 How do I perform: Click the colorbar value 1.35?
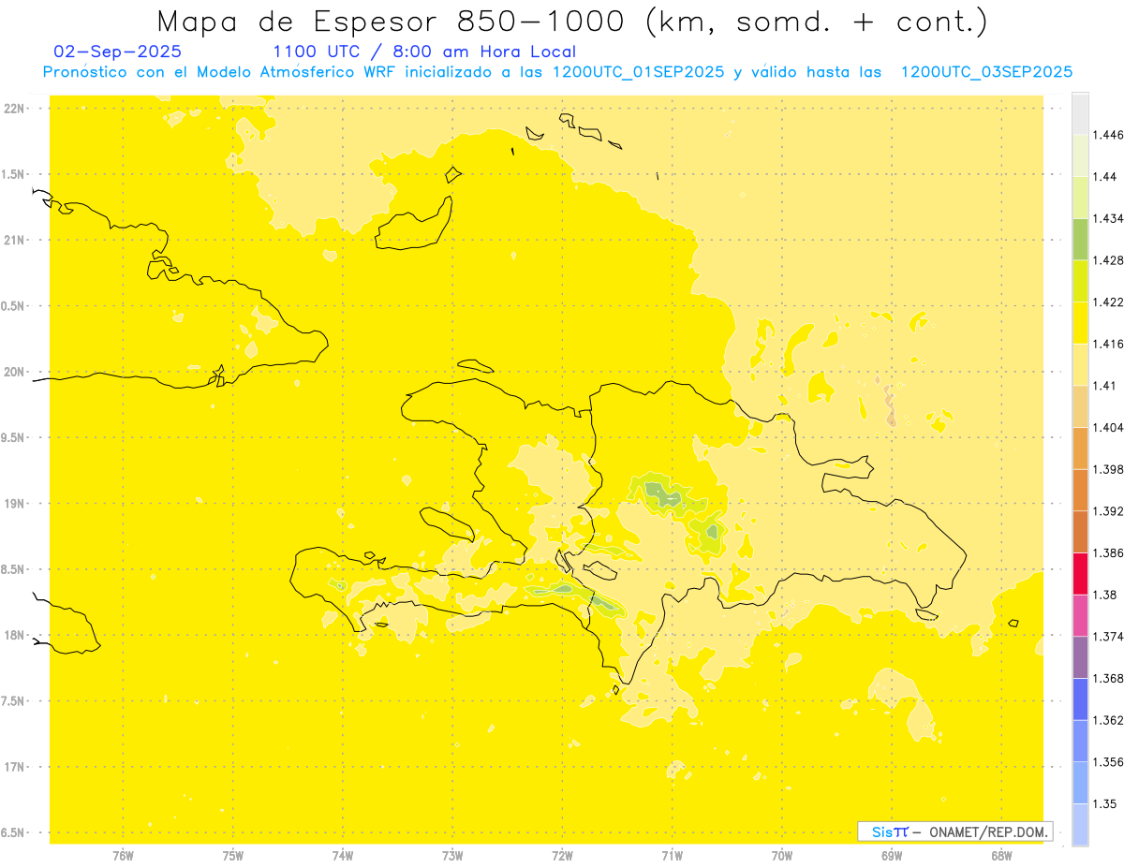(x=1106, y=803)
